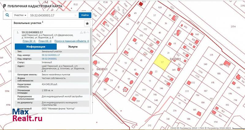Click the Росреестр logo icon
Screen dimensions: 245x130
coord(3,6)
